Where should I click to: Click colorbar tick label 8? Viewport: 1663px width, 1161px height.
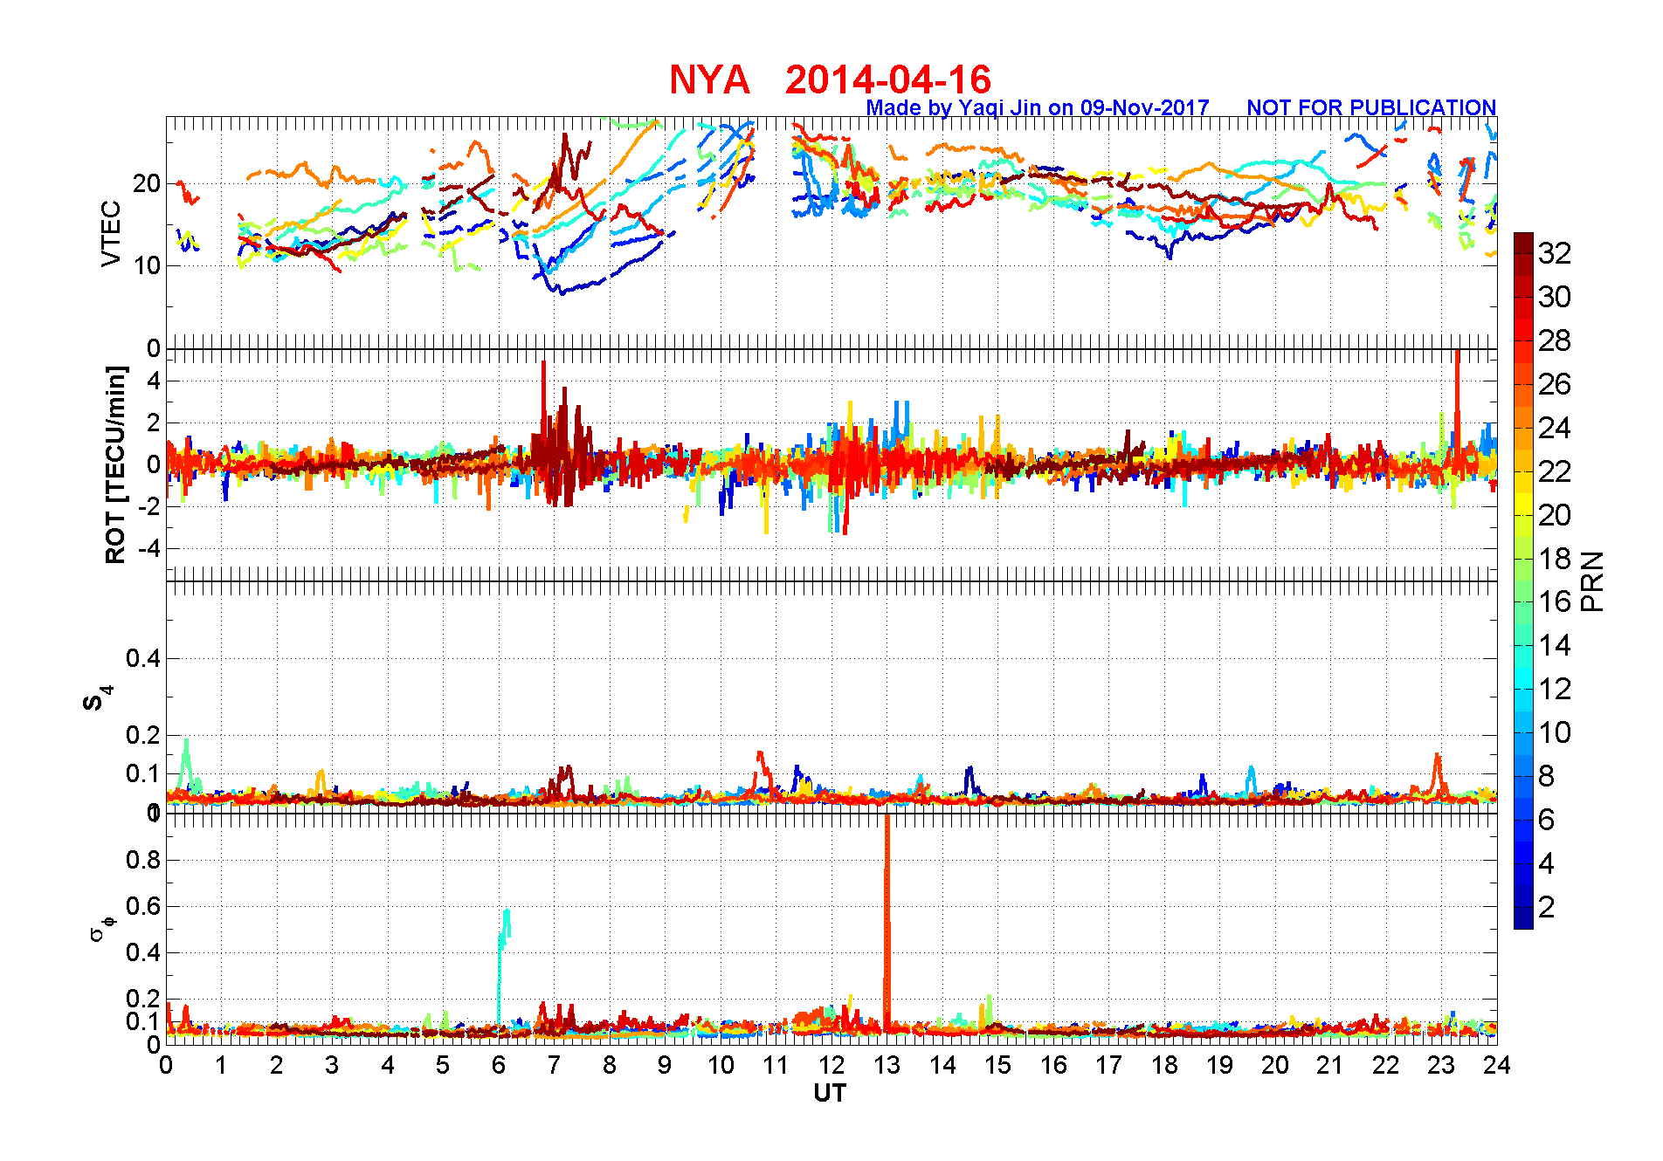point(1546,776)
